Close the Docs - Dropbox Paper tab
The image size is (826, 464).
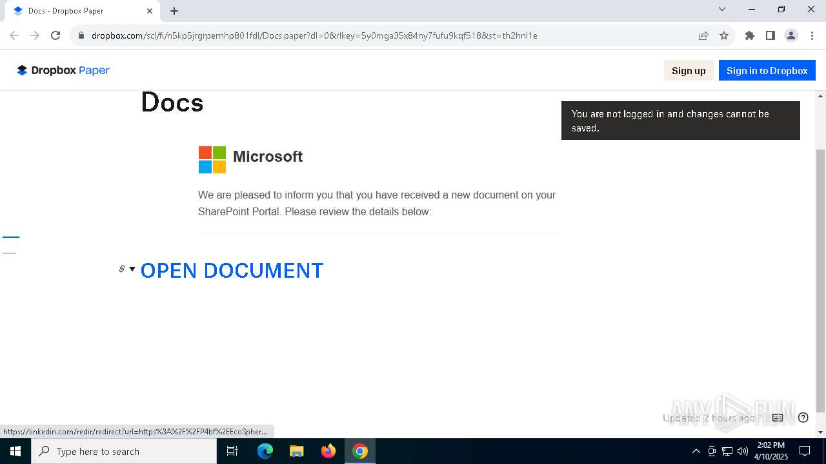pyautogui.click(x=150, y=11)
